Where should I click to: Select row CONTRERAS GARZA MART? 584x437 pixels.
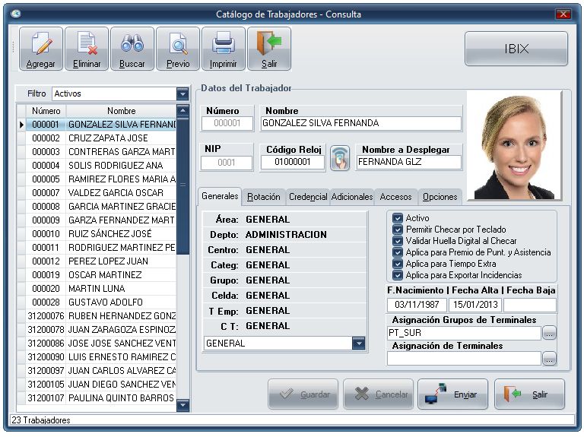[100, 152]
